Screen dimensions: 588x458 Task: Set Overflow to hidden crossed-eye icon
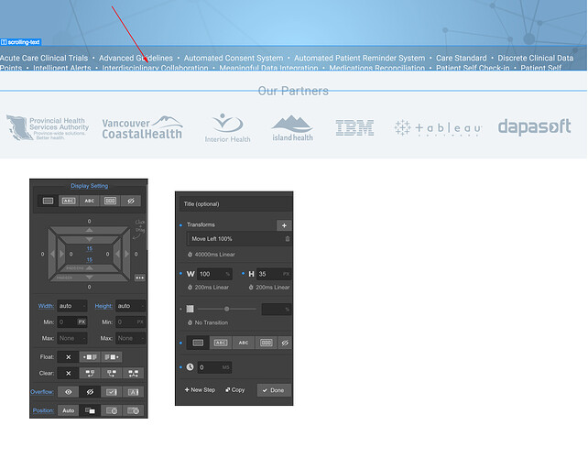pyautogui.click(x=90, y=392)
